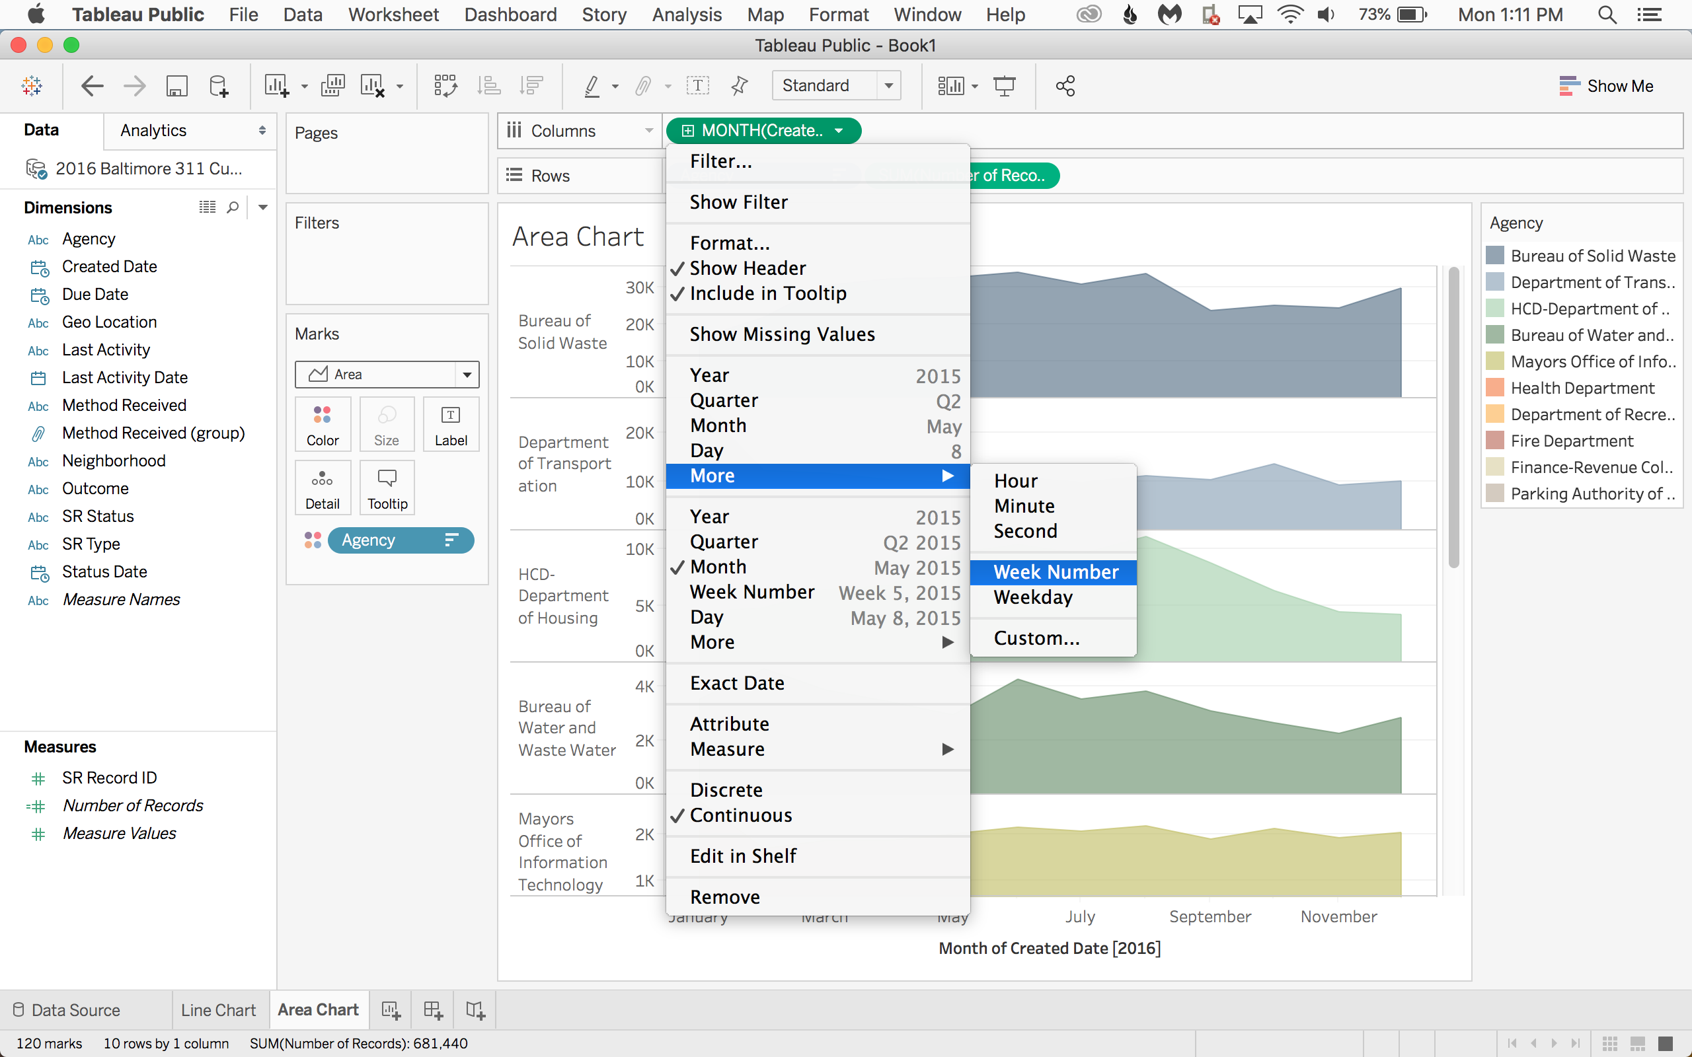Click the clear sheet icon

373,86
